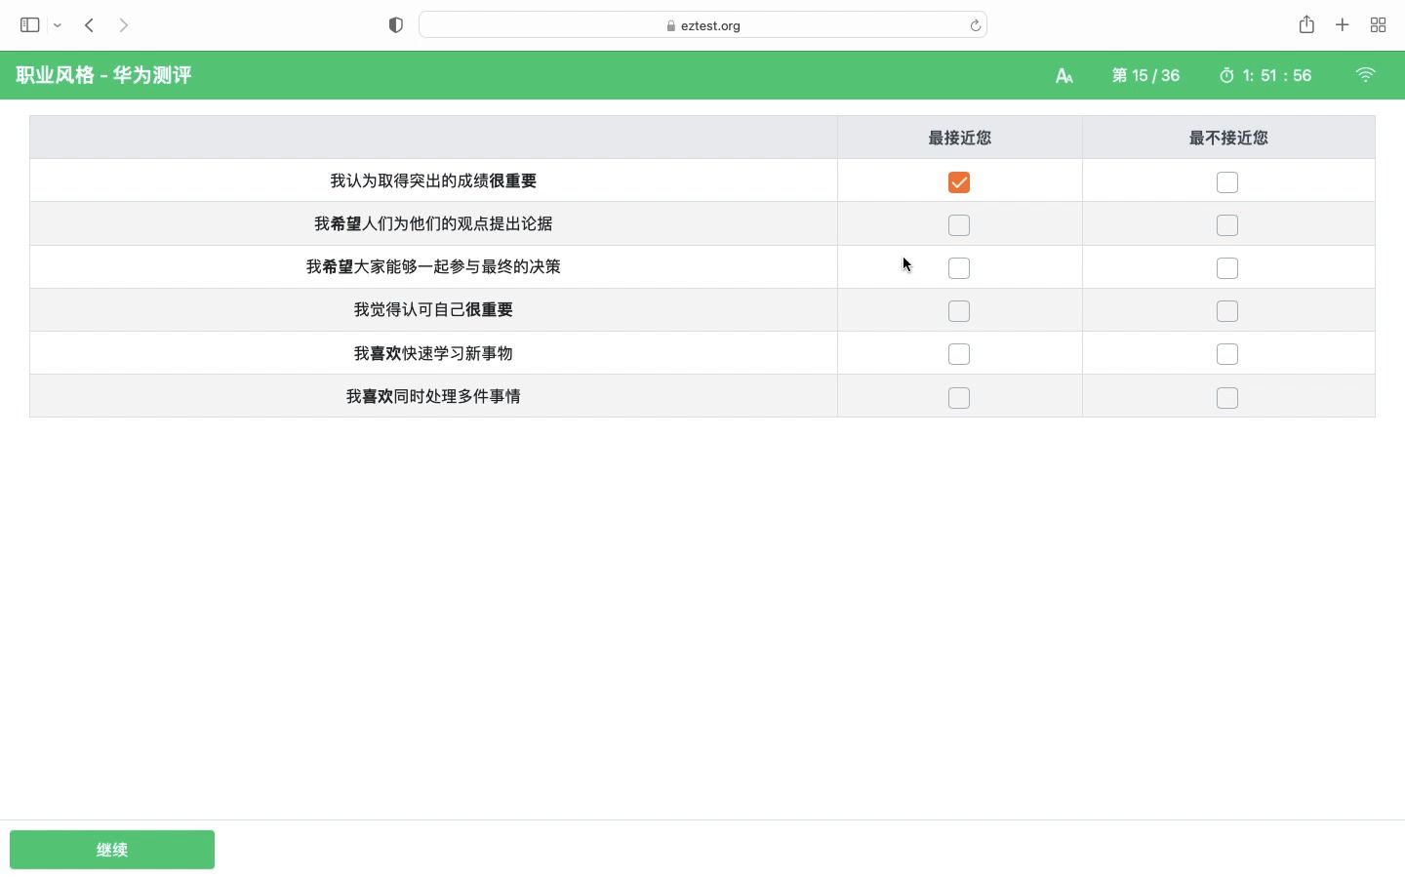Image resolution: width=1405 pixels, height=878 pixels.
Task: Reload the page with the refresh icon
Action: pyautogui.click(x=975, y=25)
